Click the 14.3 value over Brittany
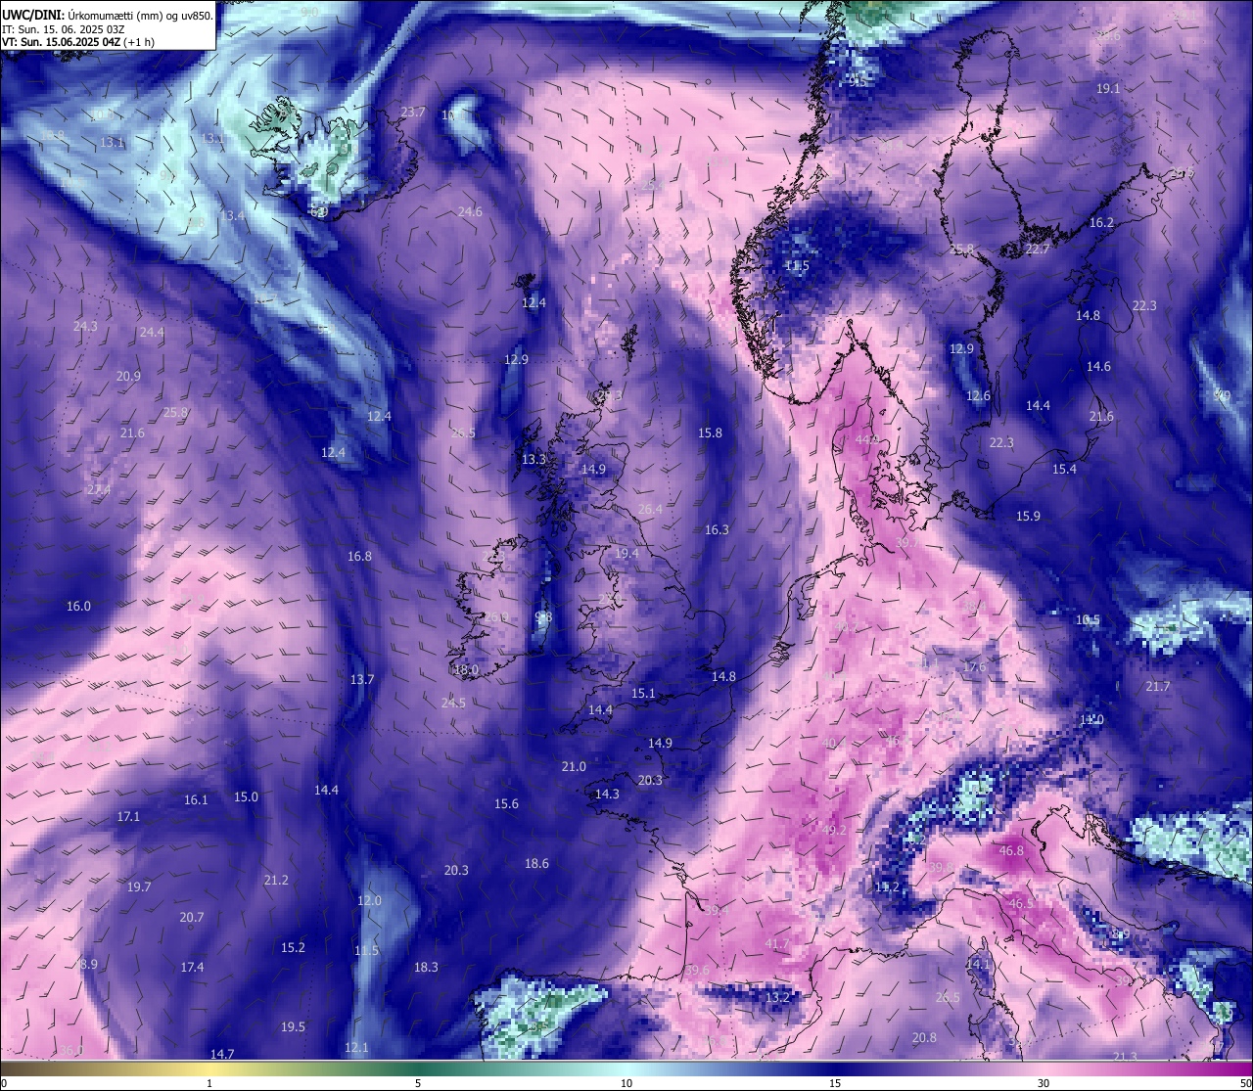The width and height of the screenshot is (1253, 1091). pos(607,794)
